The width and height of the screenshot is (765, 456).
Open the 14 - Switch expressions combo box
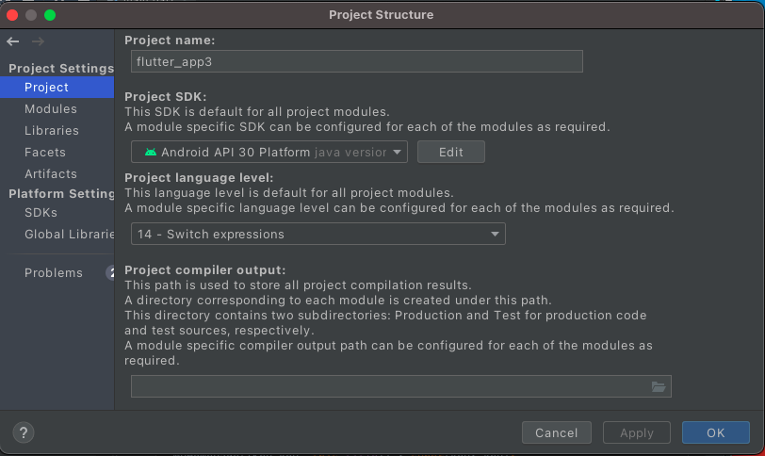click(318, 234)
